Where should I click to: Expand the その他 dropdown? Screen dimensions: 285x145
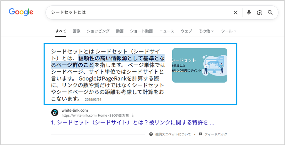206,31
